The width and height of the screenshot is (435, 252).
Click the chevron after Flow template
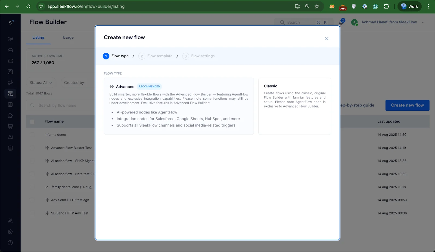(178, 56)
